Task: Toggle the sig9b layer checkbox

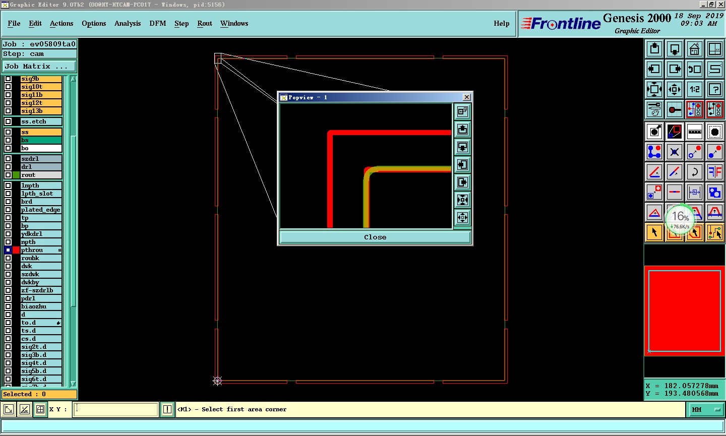Action: 8,79
